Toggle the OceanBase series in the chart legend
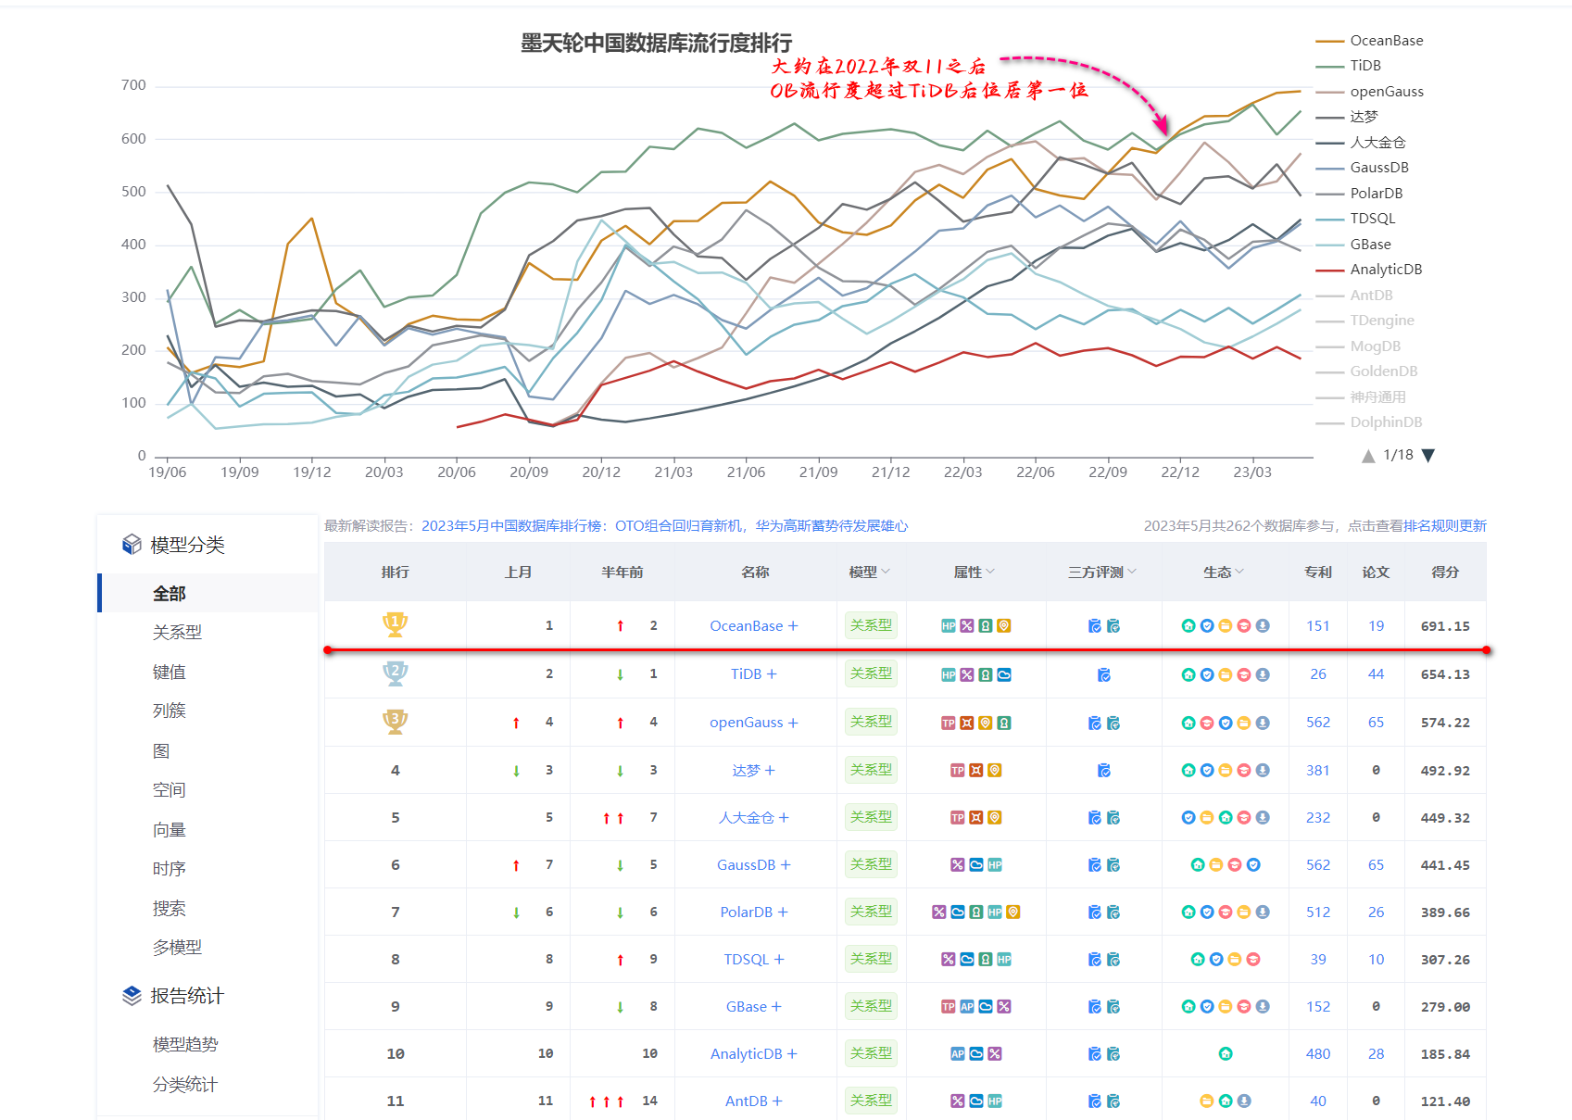 pyautogui.click(x=1369, y=41)
